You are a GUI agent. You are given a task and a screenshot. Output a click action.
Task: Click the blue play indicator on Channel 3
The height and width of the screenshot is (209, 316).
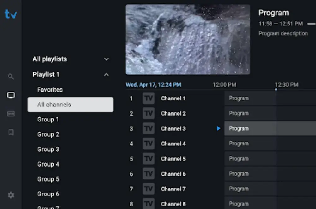[218, 128]
